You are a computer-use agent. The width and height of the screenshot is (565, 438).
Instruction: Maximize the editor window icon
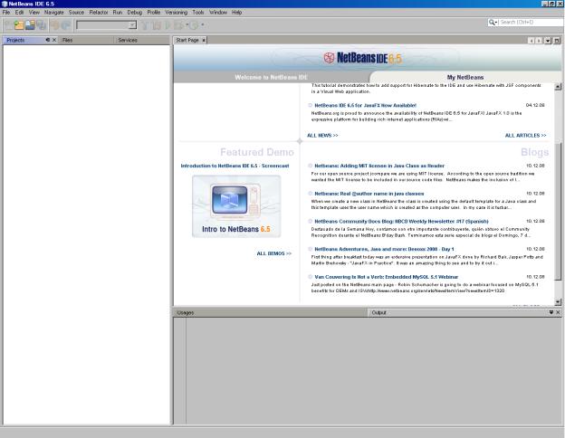coord(557,41)
